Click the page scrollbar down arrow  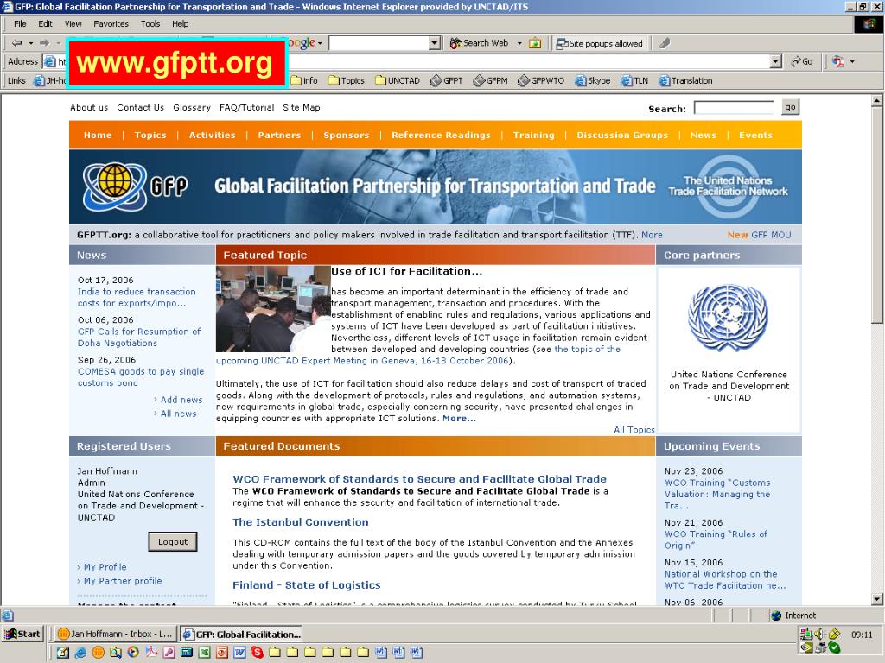pyautogui.click(x=876, y=599)
